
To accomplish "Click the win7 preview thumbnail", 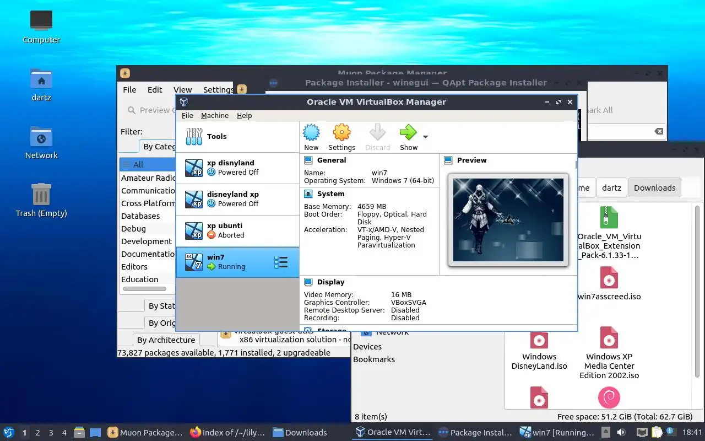I will (x=508, y=219).
